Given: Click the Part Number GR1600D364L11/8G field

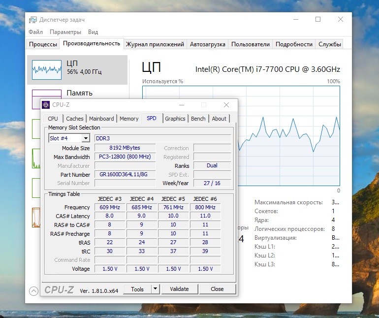Looking at the screenshot, I should pyautogui.click(x=125, y=174).
